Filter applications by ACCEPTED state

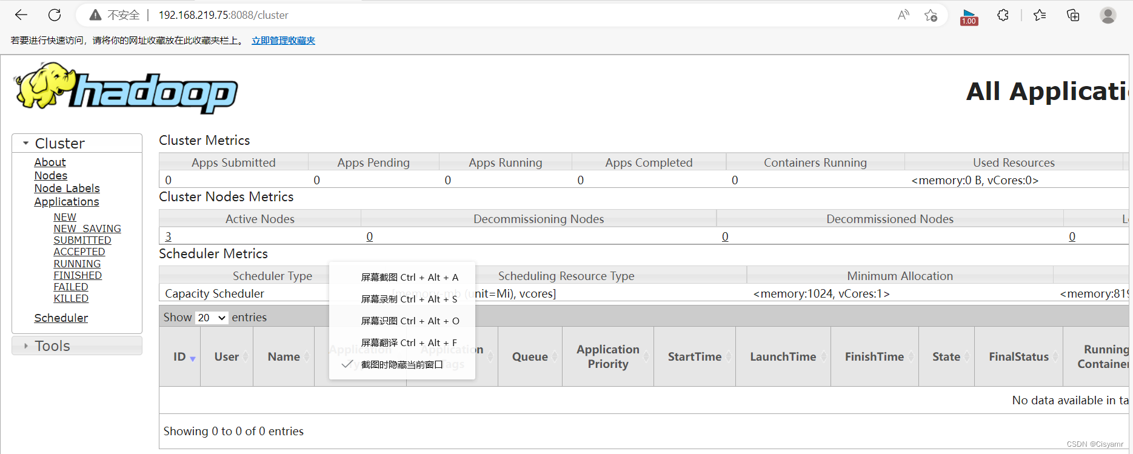pos(79,252)
